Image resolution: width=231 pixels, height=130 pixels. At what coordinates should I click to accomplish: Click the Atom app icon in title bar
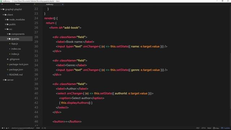point(1,1)
